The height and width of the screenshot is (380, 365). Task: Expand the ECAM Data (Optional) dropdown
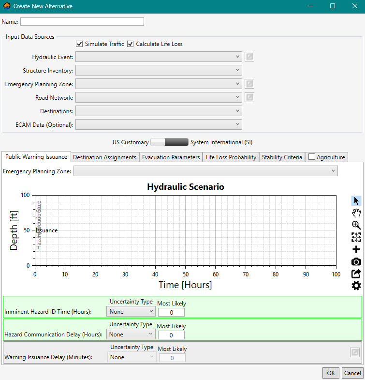click(x=159, y=124)
